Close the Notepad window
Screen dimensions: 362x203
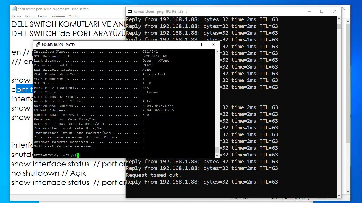[x=344, y=9]
